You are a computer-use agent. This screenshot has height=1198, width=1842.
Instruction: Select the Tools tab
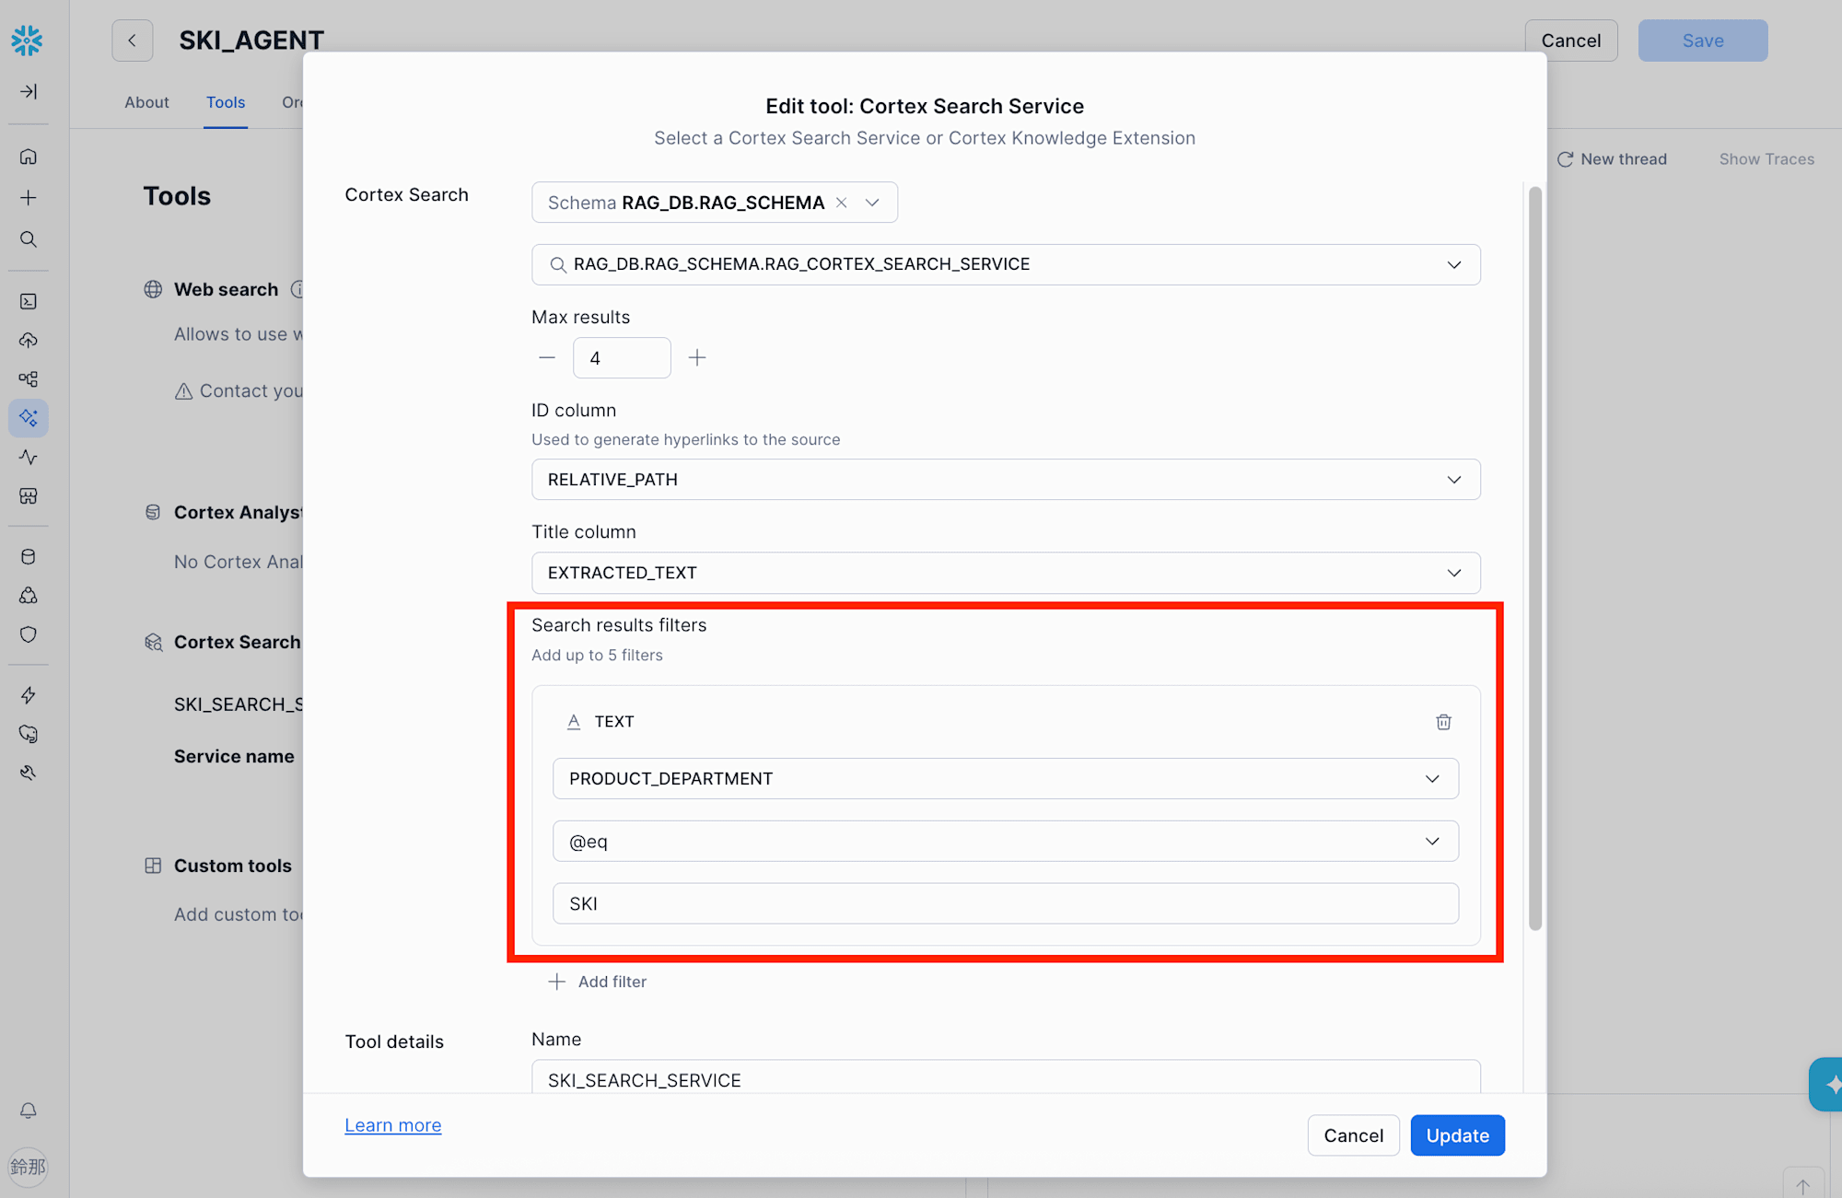pos(226,102)
